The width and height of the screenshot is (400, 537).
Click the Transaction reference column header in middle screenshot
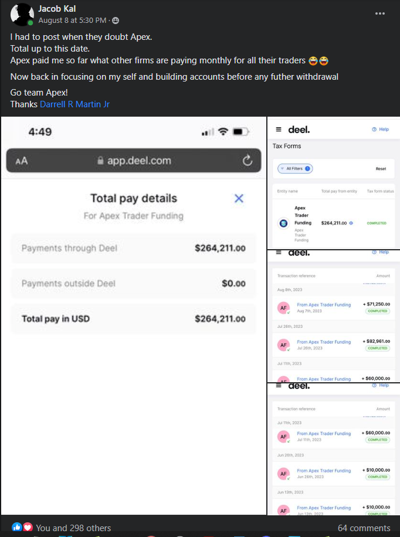tap(296, 276)
